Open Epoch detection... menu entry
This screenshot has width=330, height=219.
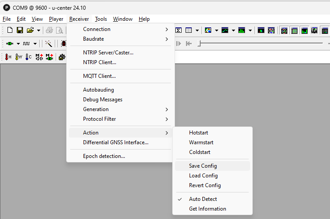121,156
